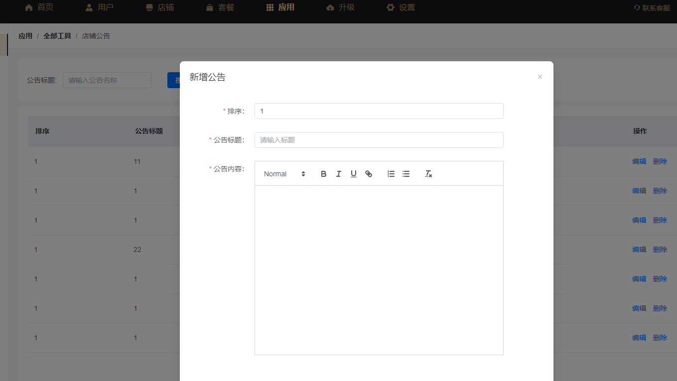Open the 首页 nav menu
The image size is (677, 381).
click(39, 7)
